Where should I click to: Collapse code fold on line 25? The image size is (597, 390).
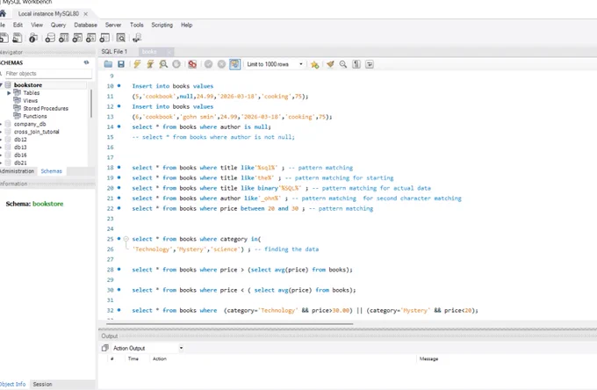[126, 239]
